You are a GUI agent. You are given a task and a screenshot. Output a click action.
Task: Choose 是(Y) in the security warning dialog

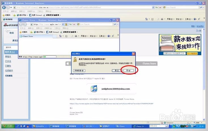pos(117,71)
